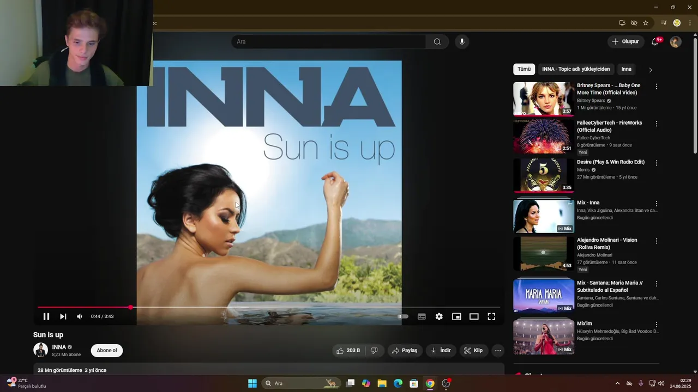Open the "Mix'im" playlist title

pos(584,323)
